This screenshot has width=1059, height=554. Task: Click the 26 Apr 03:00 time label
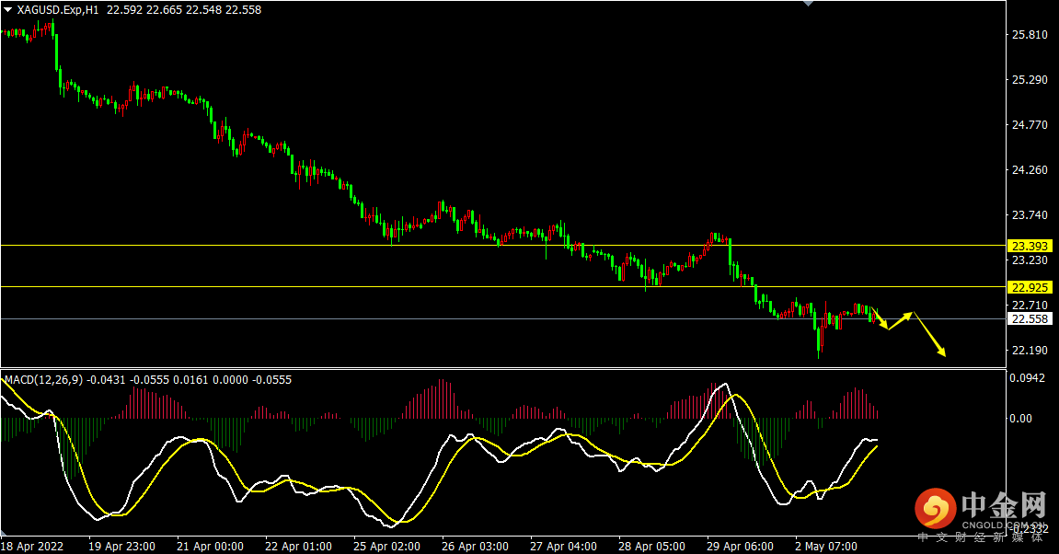pos(475,546)
